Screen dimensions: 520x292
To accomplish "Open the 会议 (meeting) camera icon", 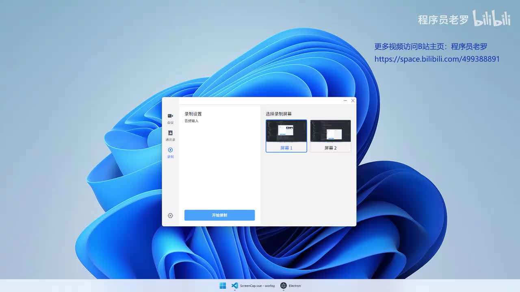I will 170,116.
